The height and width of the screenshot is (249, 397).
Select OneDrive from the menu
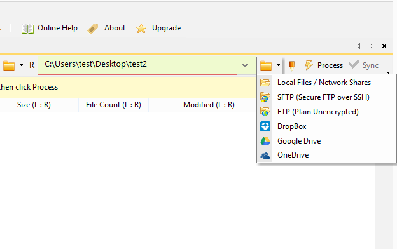point(326,155)
